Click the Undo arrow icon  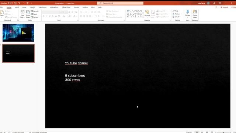19,3
